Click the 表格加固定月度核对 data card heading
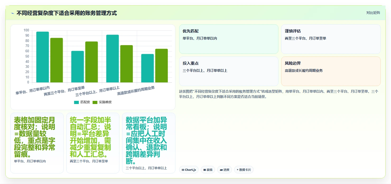The height and width of the screenshot is (184, 391). [35, 137]
